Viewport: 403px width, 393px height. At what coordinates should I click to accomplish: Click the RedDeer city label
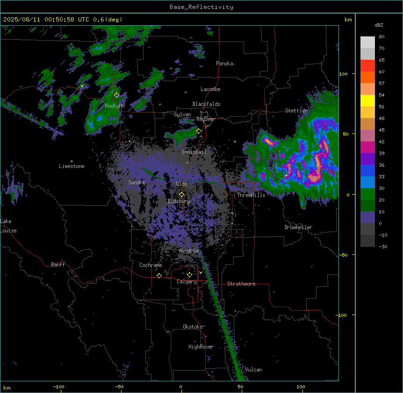[206, 119]
